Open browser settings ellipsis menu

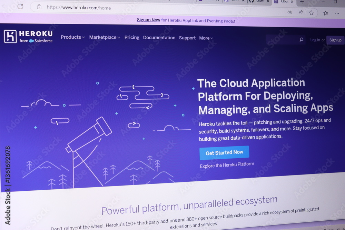(337, 13)
